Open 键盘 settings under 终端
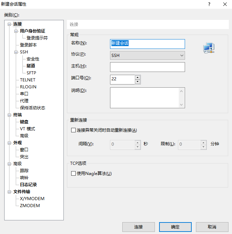Image resolution: width=232 pixels, height=234 pixels. click(x=24, y=122)
